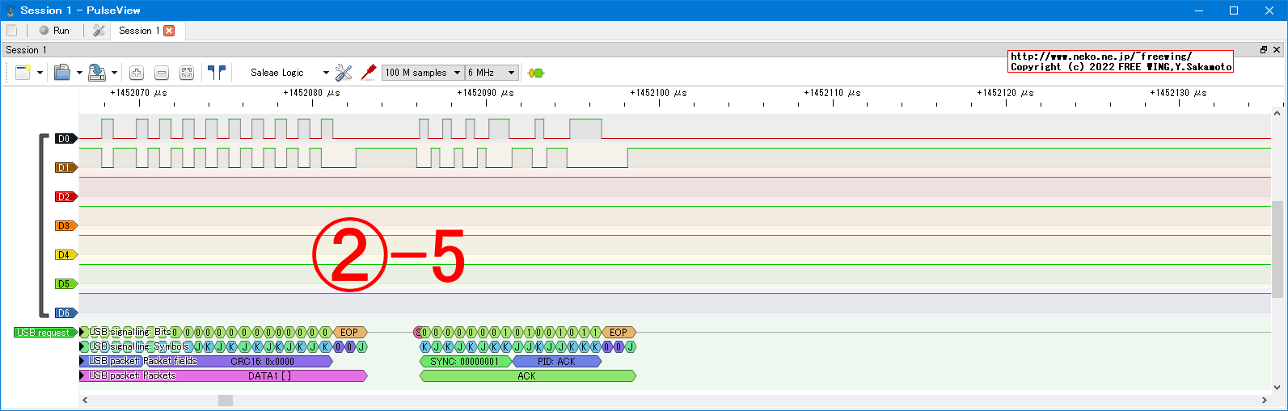The width and height of the screenshot is (1288, 411).
Task: Open the 6 MHz sample rate dropdown
Action: point(491,73)
